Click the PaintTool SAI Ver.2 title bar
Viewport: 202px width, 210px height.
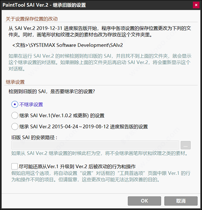click(x=97, y=5)
